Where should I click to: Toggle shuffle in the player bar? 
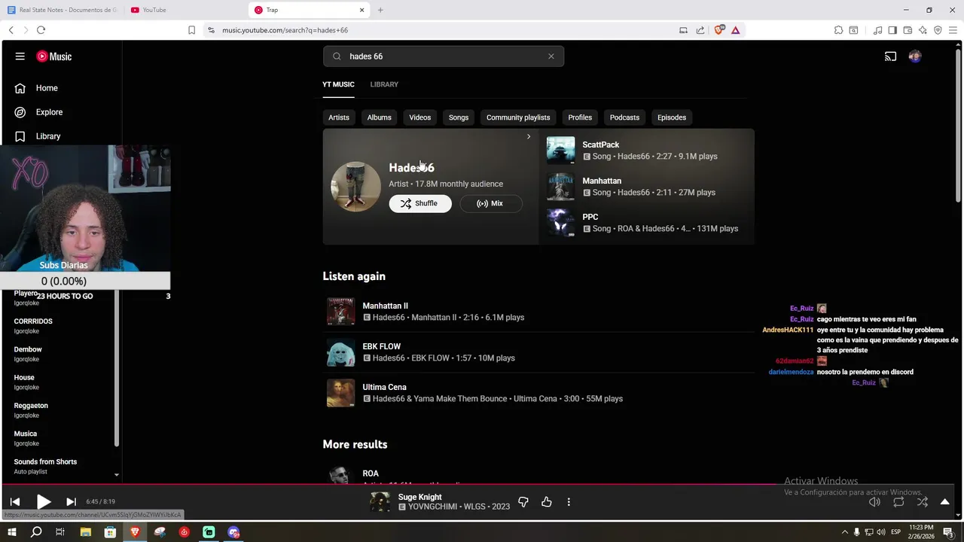coord(923,501)
